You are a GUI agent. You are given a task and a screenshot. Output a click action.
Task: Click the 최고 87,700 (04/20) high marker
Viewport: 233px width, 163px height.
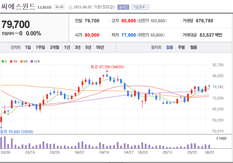click(x=107, y=67)
